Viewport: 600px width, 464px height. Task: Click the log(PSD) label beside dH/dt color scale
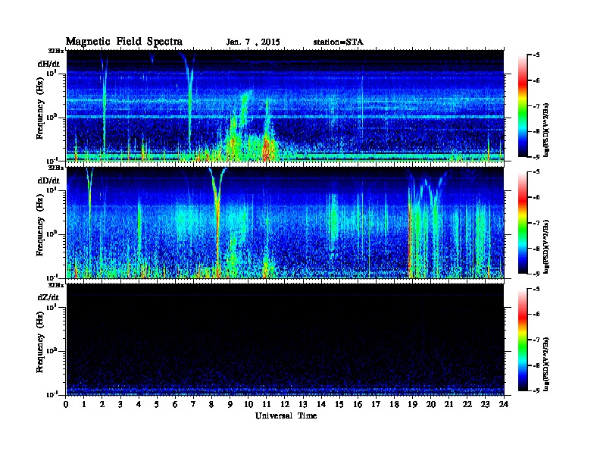546,130
